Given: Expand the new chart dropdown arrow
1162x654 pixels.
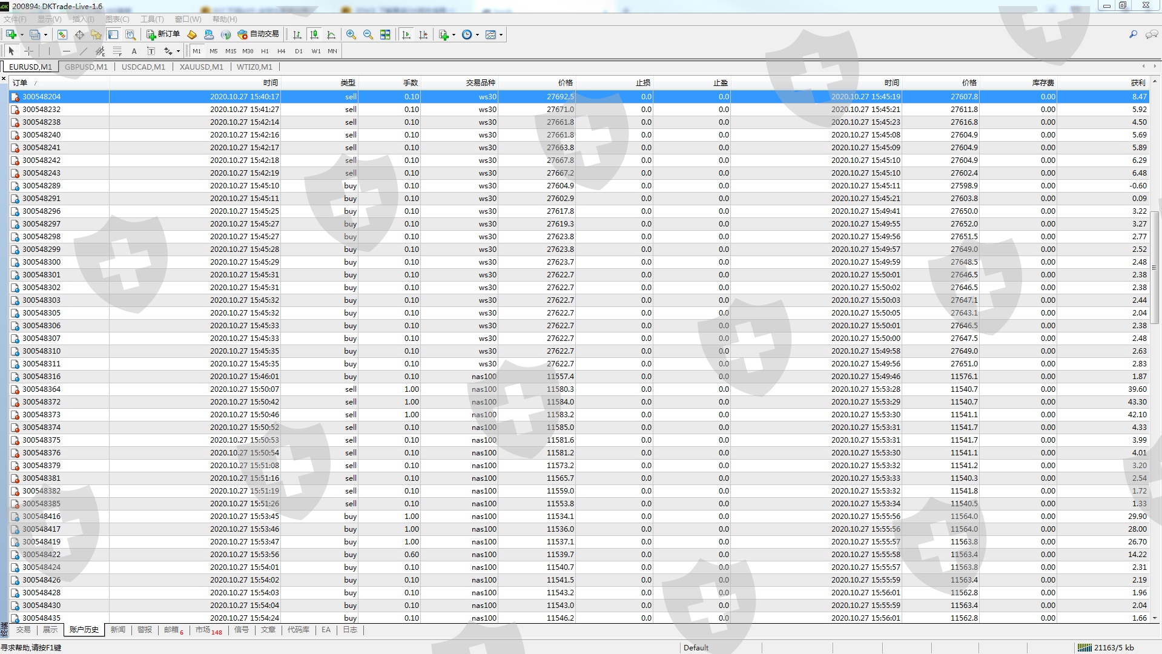Looking at the screenshot, I should [22, 35].
